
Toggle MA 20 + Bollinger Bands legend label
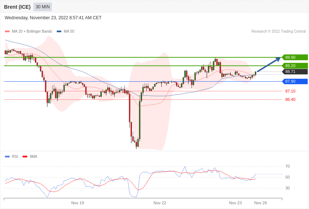click(x=32, y=32)
